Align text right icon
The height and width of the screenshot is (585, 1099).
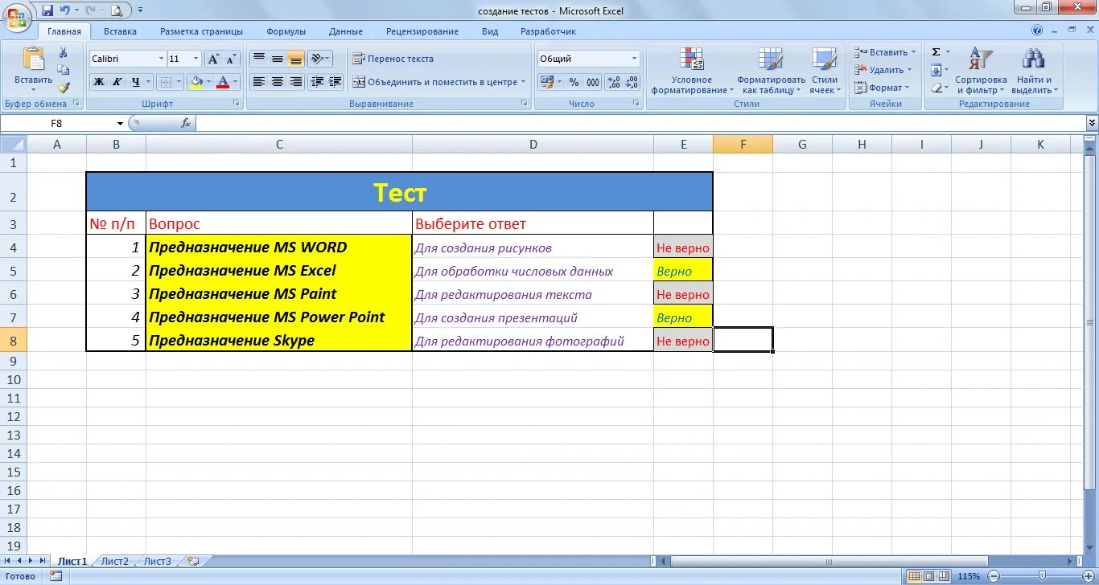tap(296, 82)
